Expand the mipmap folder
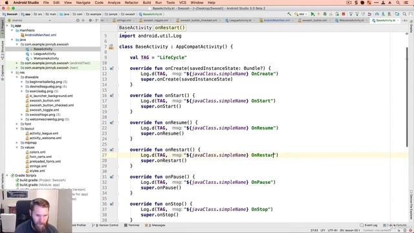This screenshot has width=414, height=233. [17, 142]
